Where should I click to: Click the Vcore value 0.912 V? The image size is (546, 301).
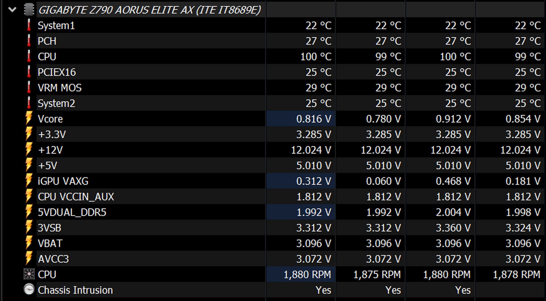[453, 119]
